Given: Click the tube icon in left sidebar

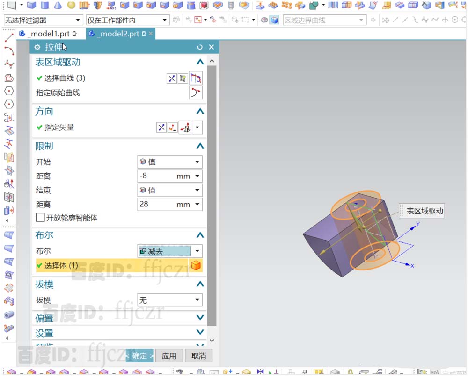Looking at the screenshot, I should coord(9,315).
